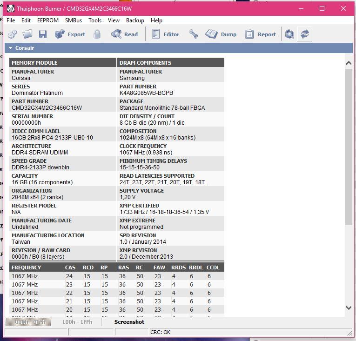Click the scroll up arrow of the report
The height and width of the screenshot is (341, 356).
point(349,63)
